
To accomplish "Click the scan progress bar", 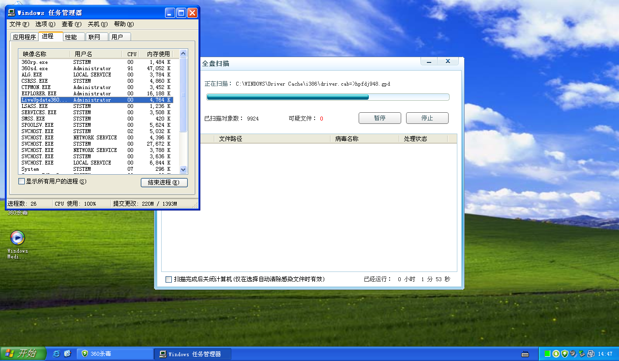I will click(328, 97).
